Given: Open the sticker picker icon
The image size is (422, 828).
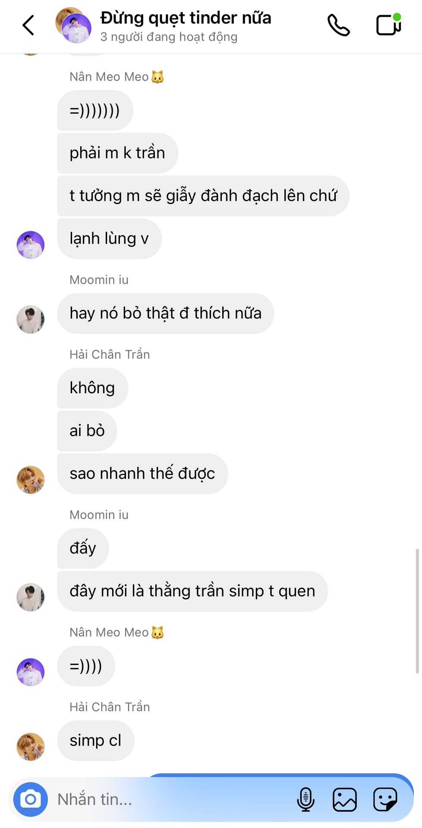Looking at the screenshot, I should pyautogui.click(x=385, y=799).
